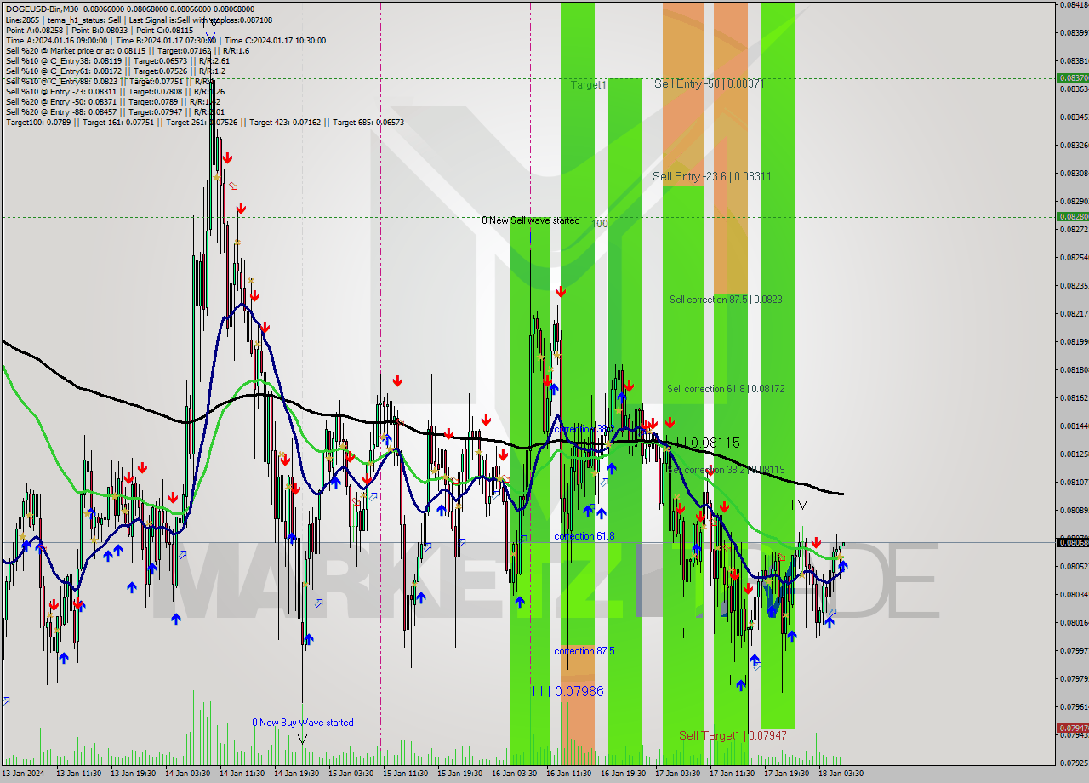Click the '18 Jan 03:30' time axis label
1089x783 pixels.
pyautogui.click(x=841, y=774)
